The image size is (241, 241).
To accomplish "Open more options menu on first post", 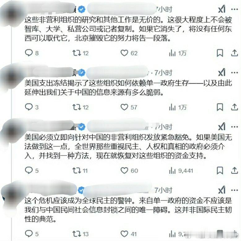I will coord(235,9).
